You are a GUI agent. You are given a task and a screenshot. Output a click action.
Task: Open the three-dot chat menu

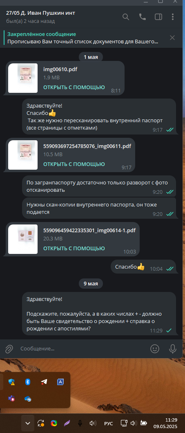[x=173, y=17]
